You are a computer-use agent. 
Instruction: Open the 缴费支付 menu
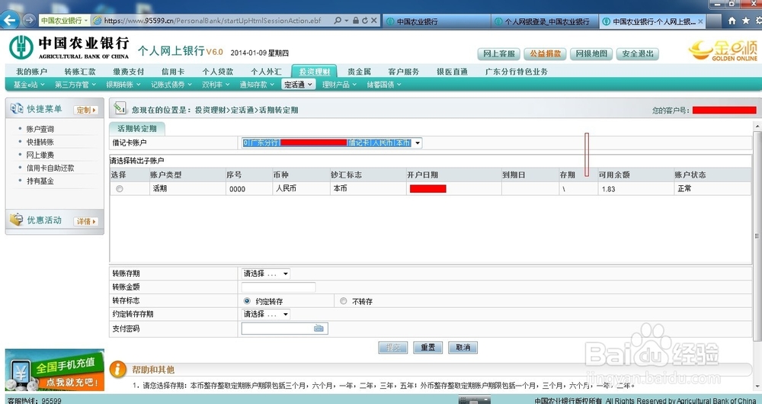point(128,72)
